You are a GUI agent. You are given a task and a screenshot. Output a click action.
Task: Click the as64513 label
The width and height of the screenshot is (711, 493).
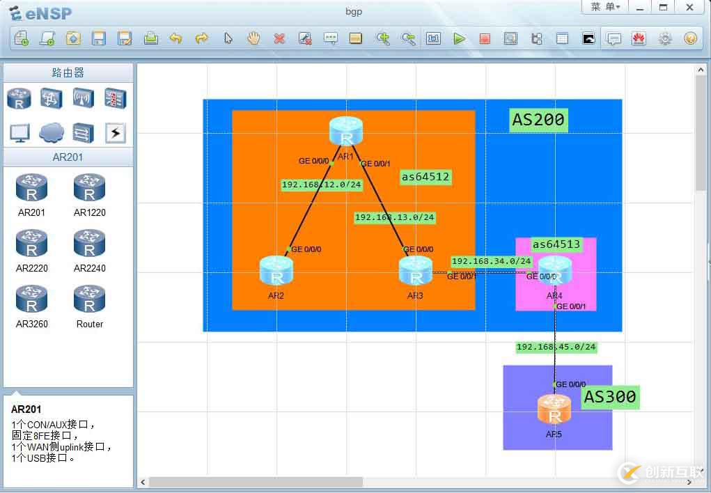(x=556, y=244)
